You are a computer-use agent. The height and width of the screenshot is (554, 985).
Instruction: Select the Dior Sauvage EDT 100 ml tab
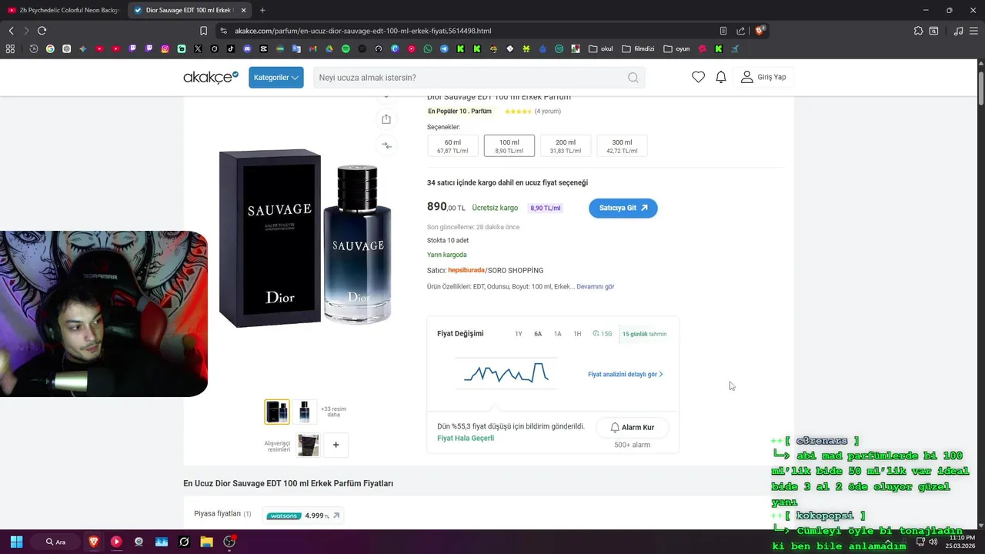point(189,10)
